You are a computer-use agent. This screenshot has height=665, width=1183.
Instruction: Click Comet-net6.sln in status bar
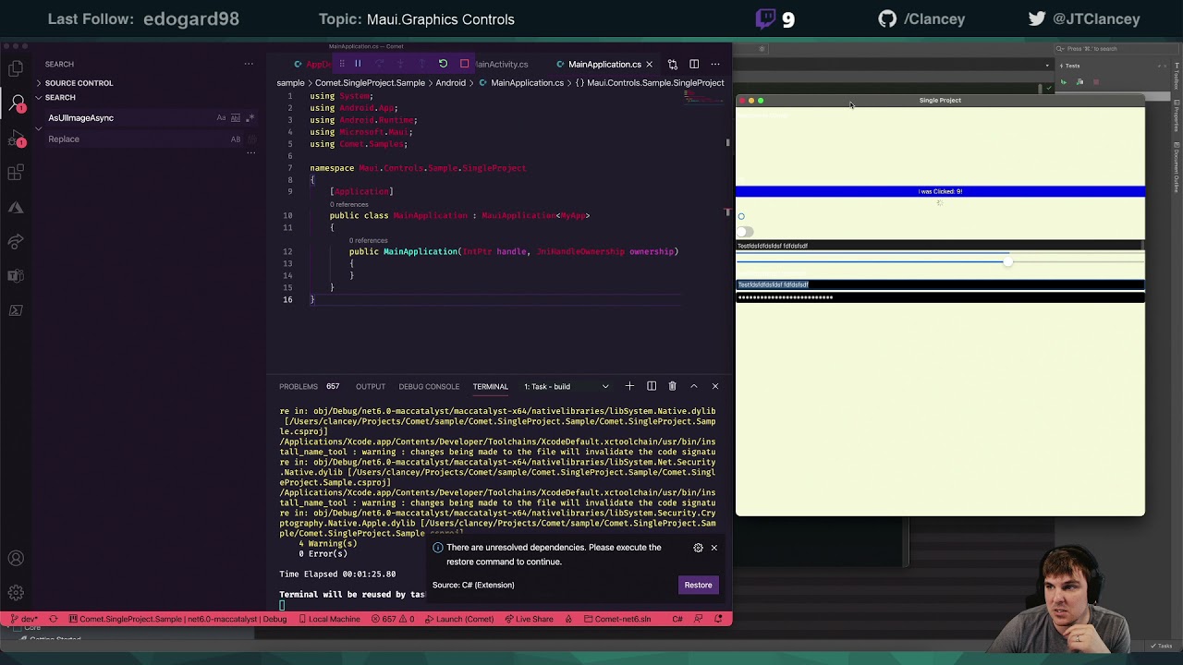616,619
